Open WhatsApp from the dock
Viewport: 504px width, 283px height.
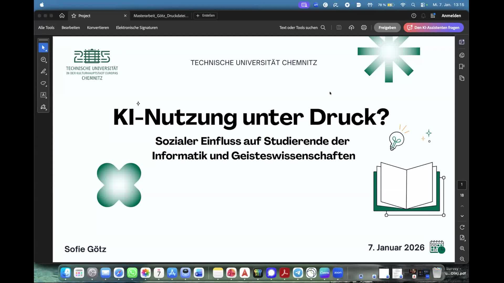pos(132,273)
